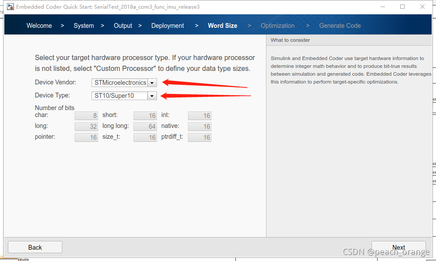Open the Device Vendor dropdown arrow

152,83
